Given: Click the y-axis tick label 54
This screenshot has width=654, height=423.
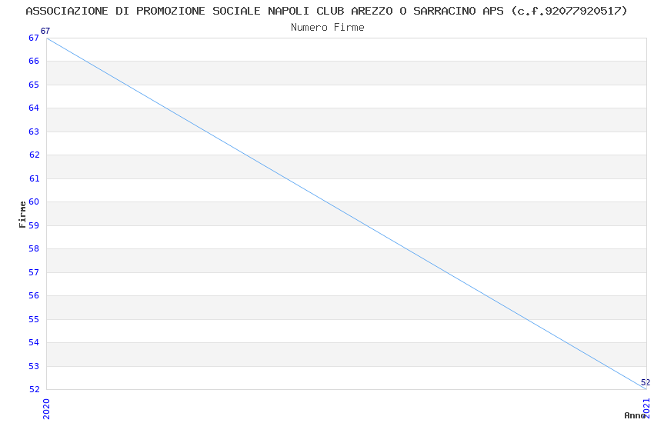Looking at the screenshot, I should click(x=34, y=342).
